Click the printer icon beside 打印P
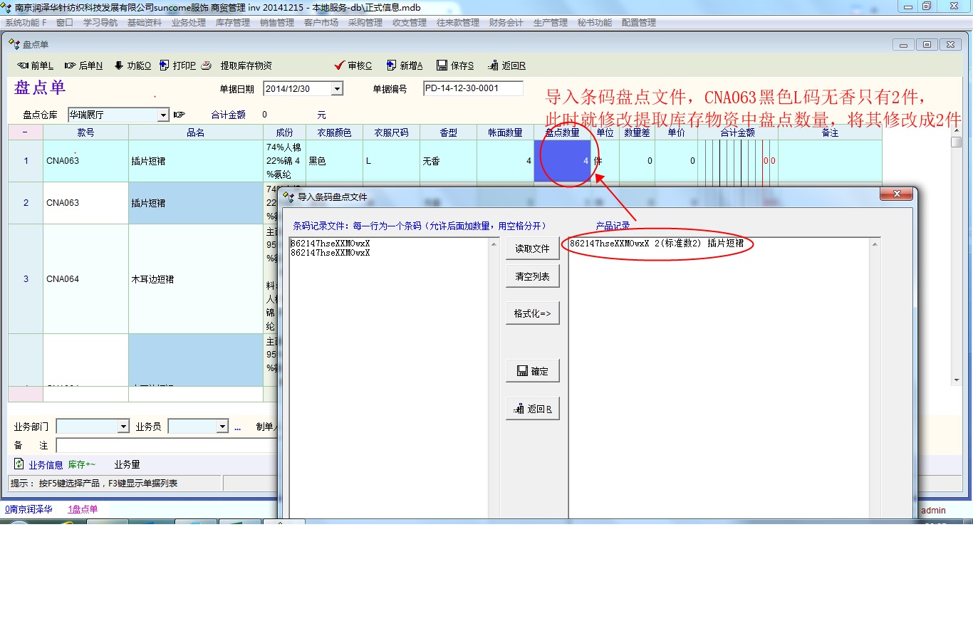This screenshot has width=973, height=621. pyautogui.click(x=206, y=66)
